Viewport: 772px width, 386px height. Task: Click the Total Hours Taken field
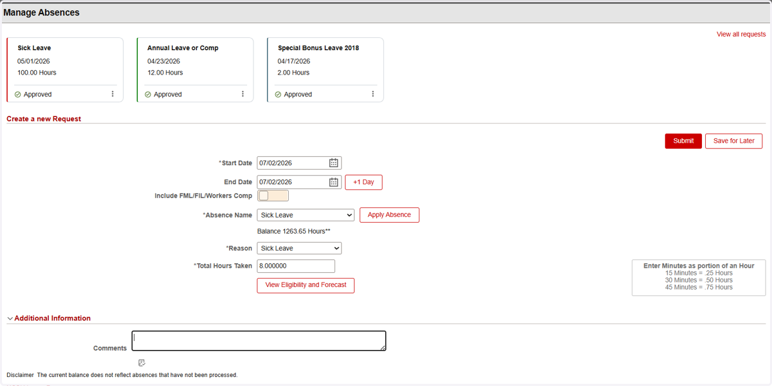tap(296, 266)
